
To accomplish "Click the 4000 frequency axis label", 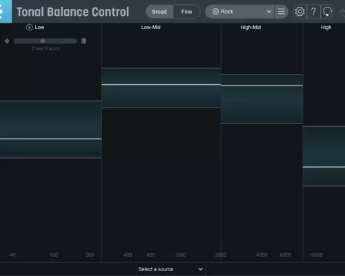I will (x=262, y=255).
